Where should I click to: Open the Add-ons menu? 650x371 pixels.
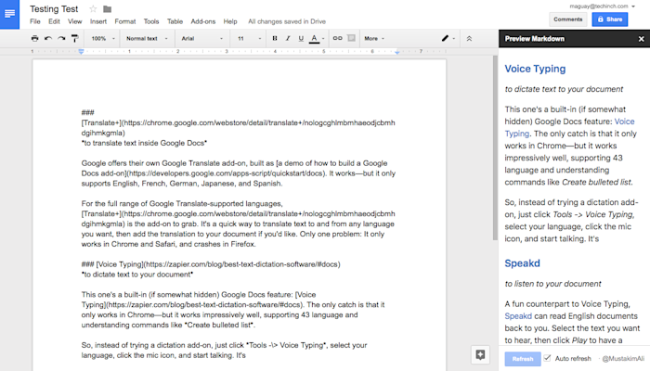[203, 21]
